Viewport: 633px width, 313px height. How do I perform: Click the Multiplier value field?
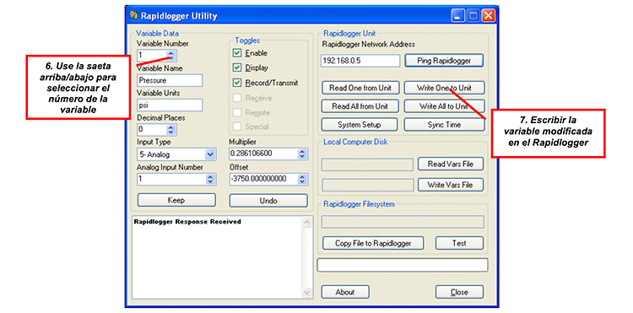[x=263, y=154]
